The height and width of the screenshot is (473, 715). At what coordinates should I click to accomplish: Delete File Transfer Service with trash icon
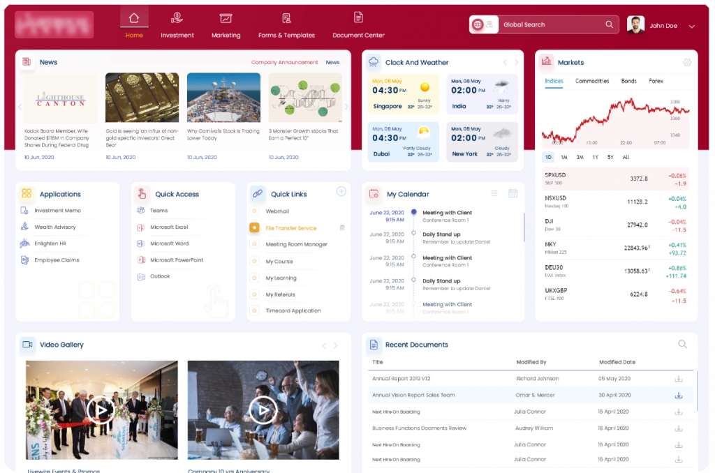click(342, 228)
